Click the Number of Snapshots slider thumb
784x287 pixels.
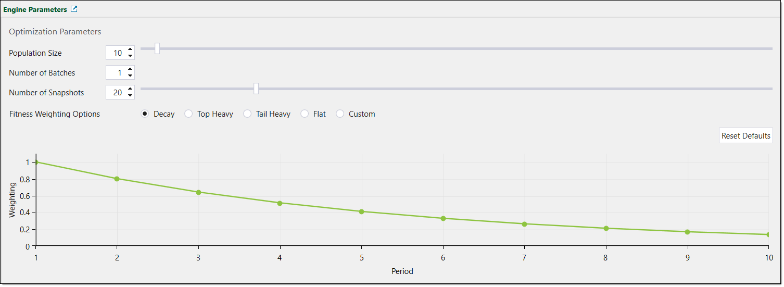[x=256, y=89]
